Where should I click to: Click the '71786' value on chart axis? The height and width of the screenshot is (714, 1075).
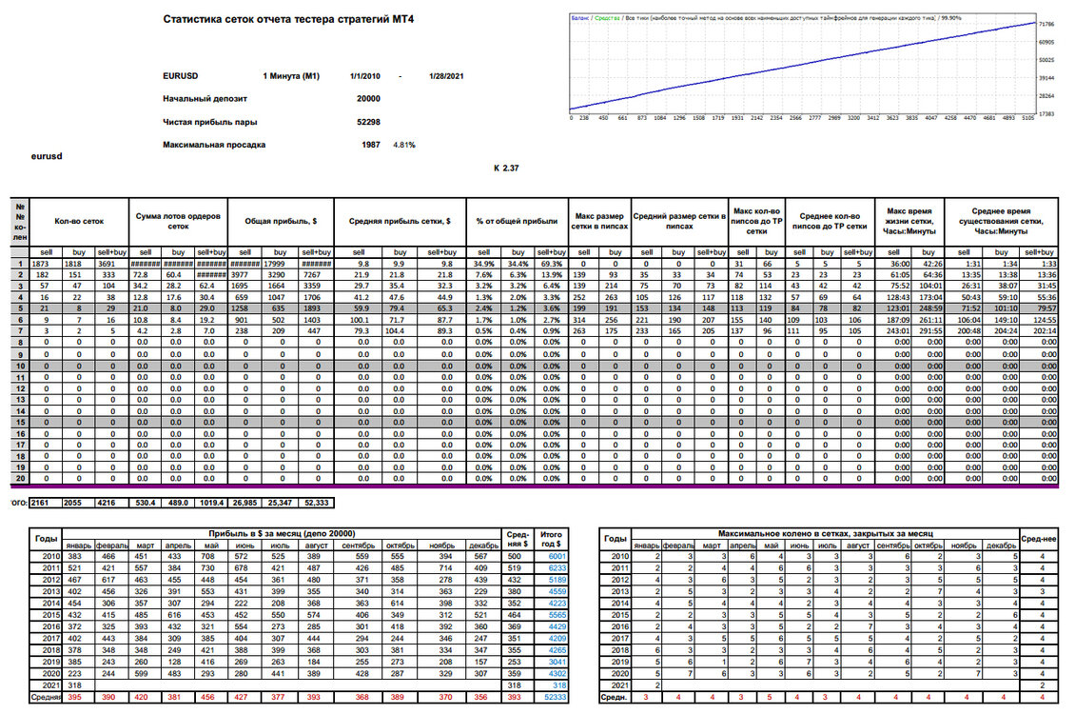tap(1046, 24)
